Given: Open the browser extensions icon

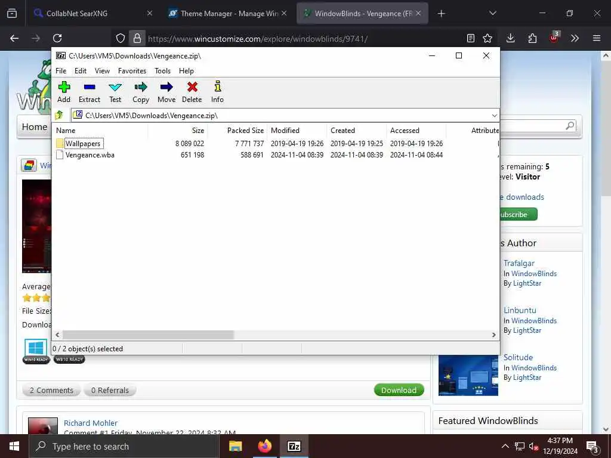Looking at the screenshot, I should click(x=532, y=38).
